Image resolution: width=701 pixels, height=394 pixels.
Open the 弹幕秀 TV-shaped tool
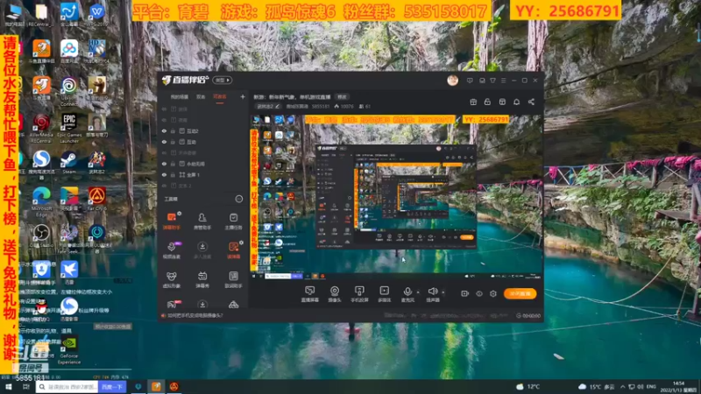[x=202, y=279]
